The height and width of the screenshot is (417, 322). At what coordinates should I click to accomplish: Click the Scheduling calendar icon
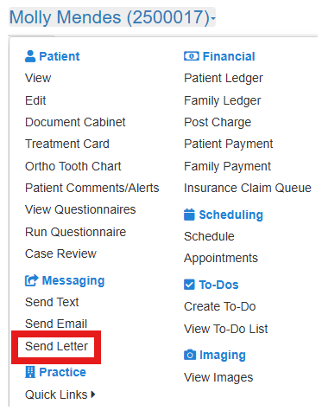[x=189, y=215]
